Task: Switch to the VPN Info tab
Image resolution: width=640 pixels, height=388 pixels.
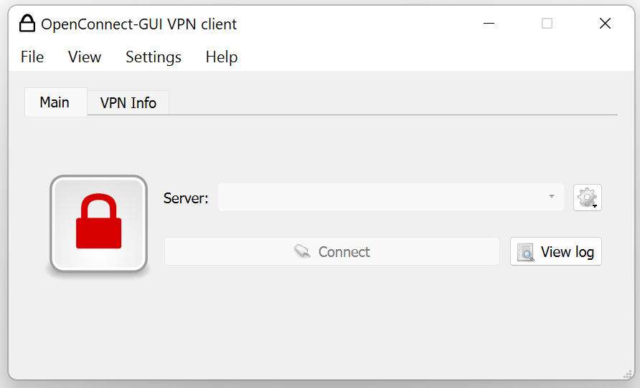Action: point(128,103)
